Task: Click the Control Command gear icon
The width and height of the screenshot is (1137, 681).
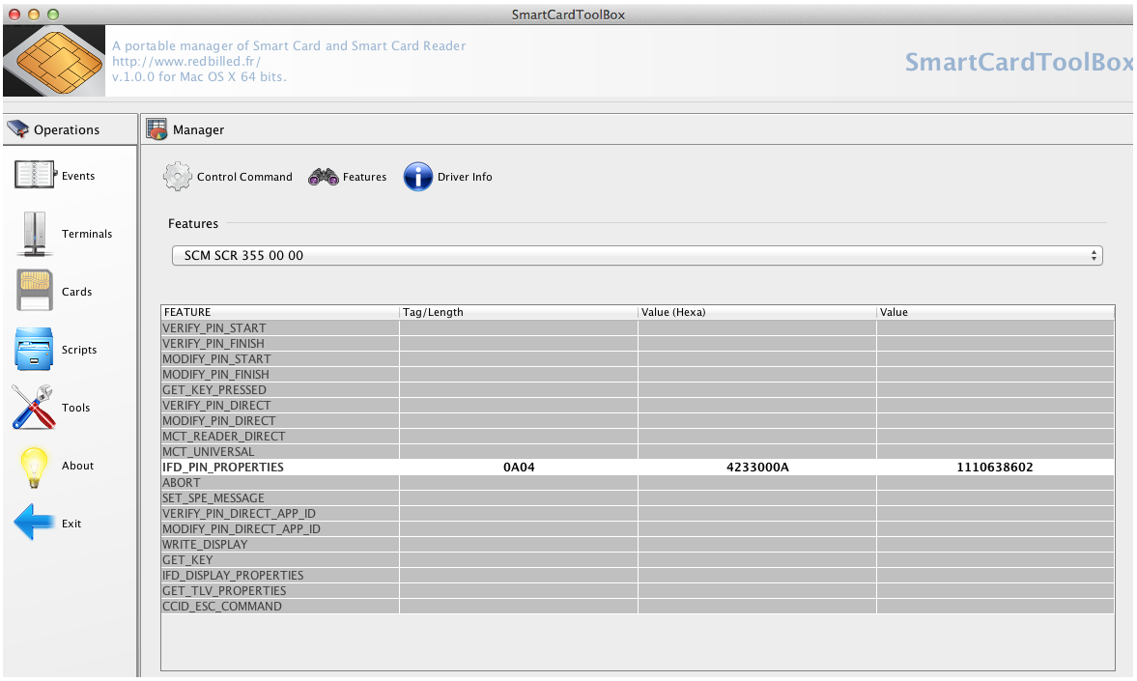Action: click(178, 177)
